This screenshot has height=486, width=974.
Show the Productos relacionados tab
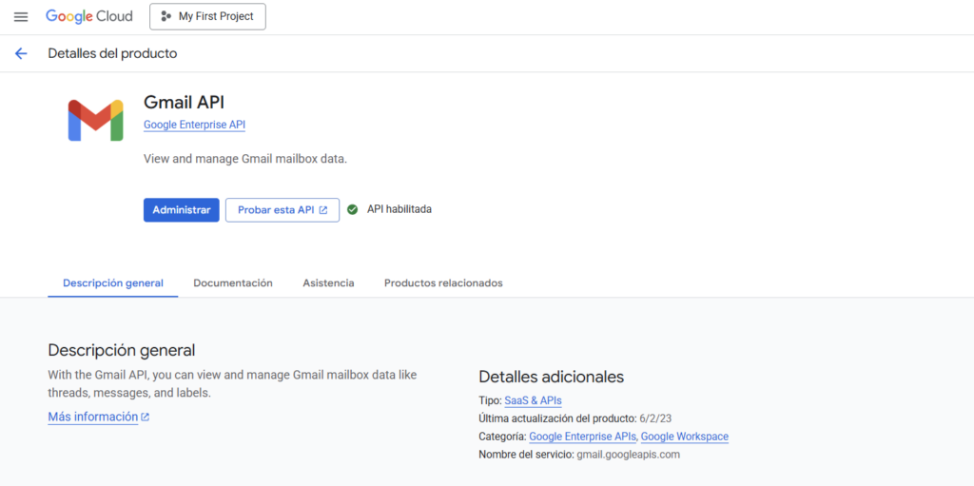pyautogui.click(x=443, y=283)
